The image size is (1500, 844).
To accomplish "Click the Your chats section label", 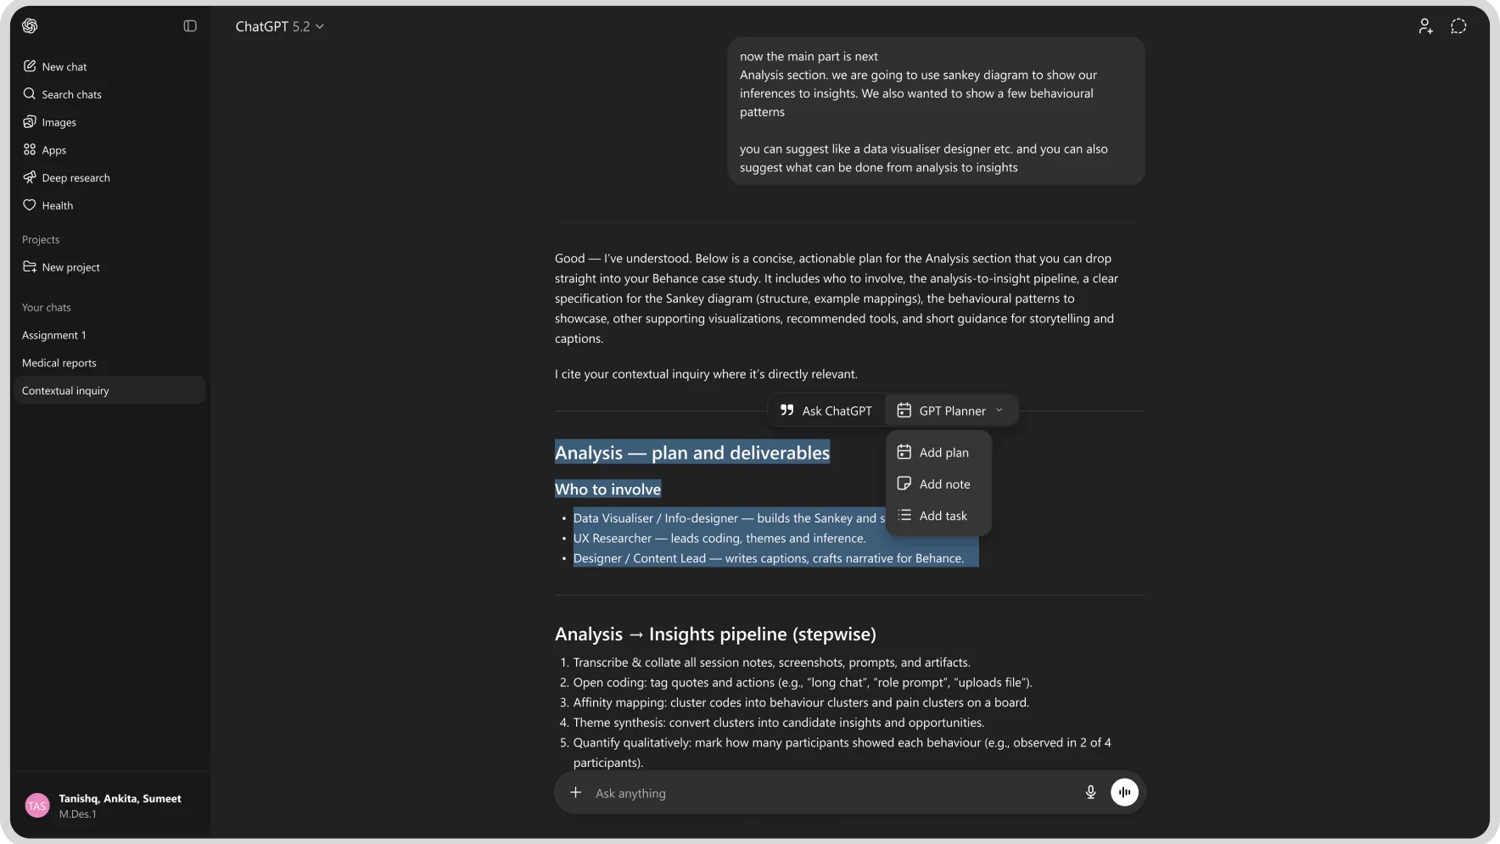I will tap(47, 308).
